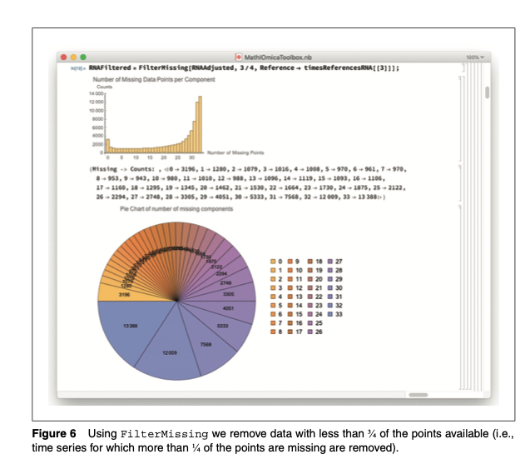Select the Missing Counts output cell bracket

tap(460, 182)
